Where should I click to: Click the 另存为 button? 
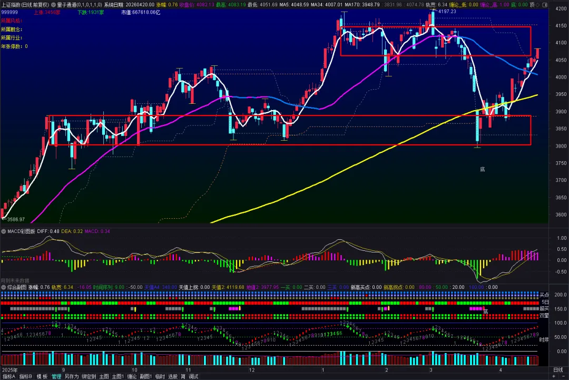pyautogui.click(x=72, y=377)
